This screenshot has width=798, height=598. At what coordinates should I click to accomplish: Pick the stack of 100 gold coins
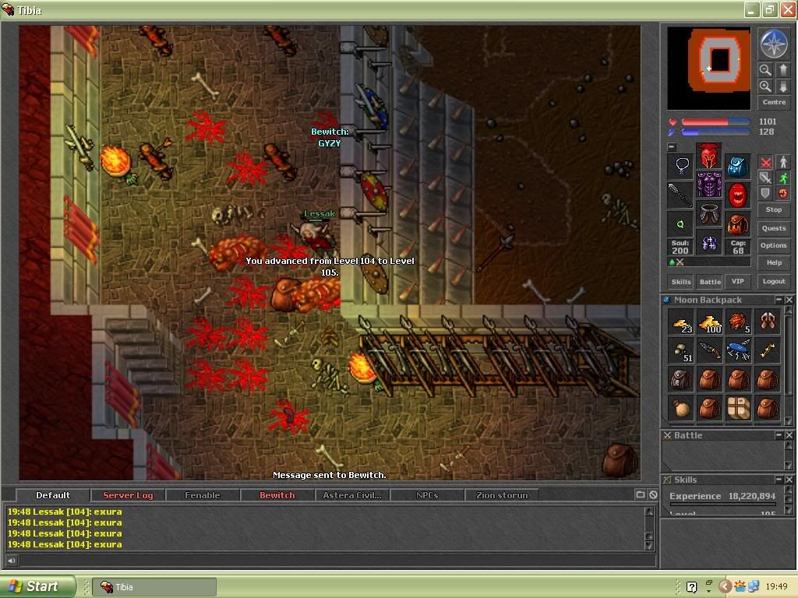(x=709, y=323)
